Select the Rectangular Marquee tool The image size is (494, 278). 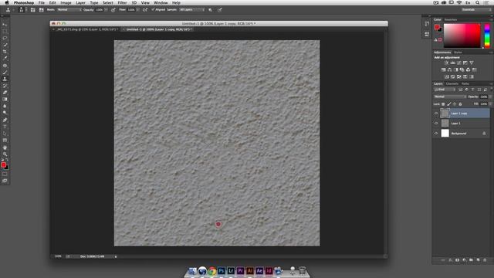pyautogui.click(x=5, y=32)
